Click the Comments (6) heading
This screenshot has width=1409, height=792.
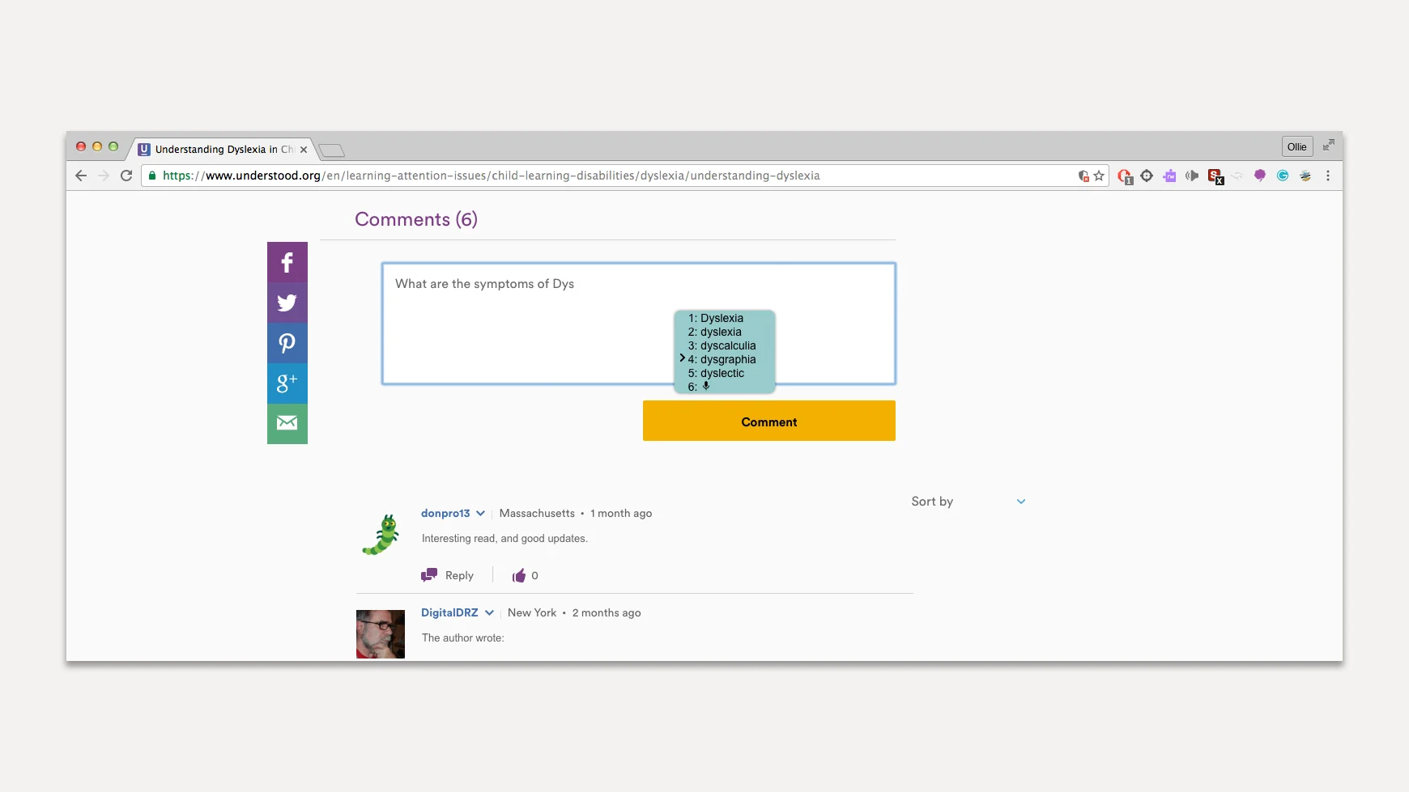point(416,219)
